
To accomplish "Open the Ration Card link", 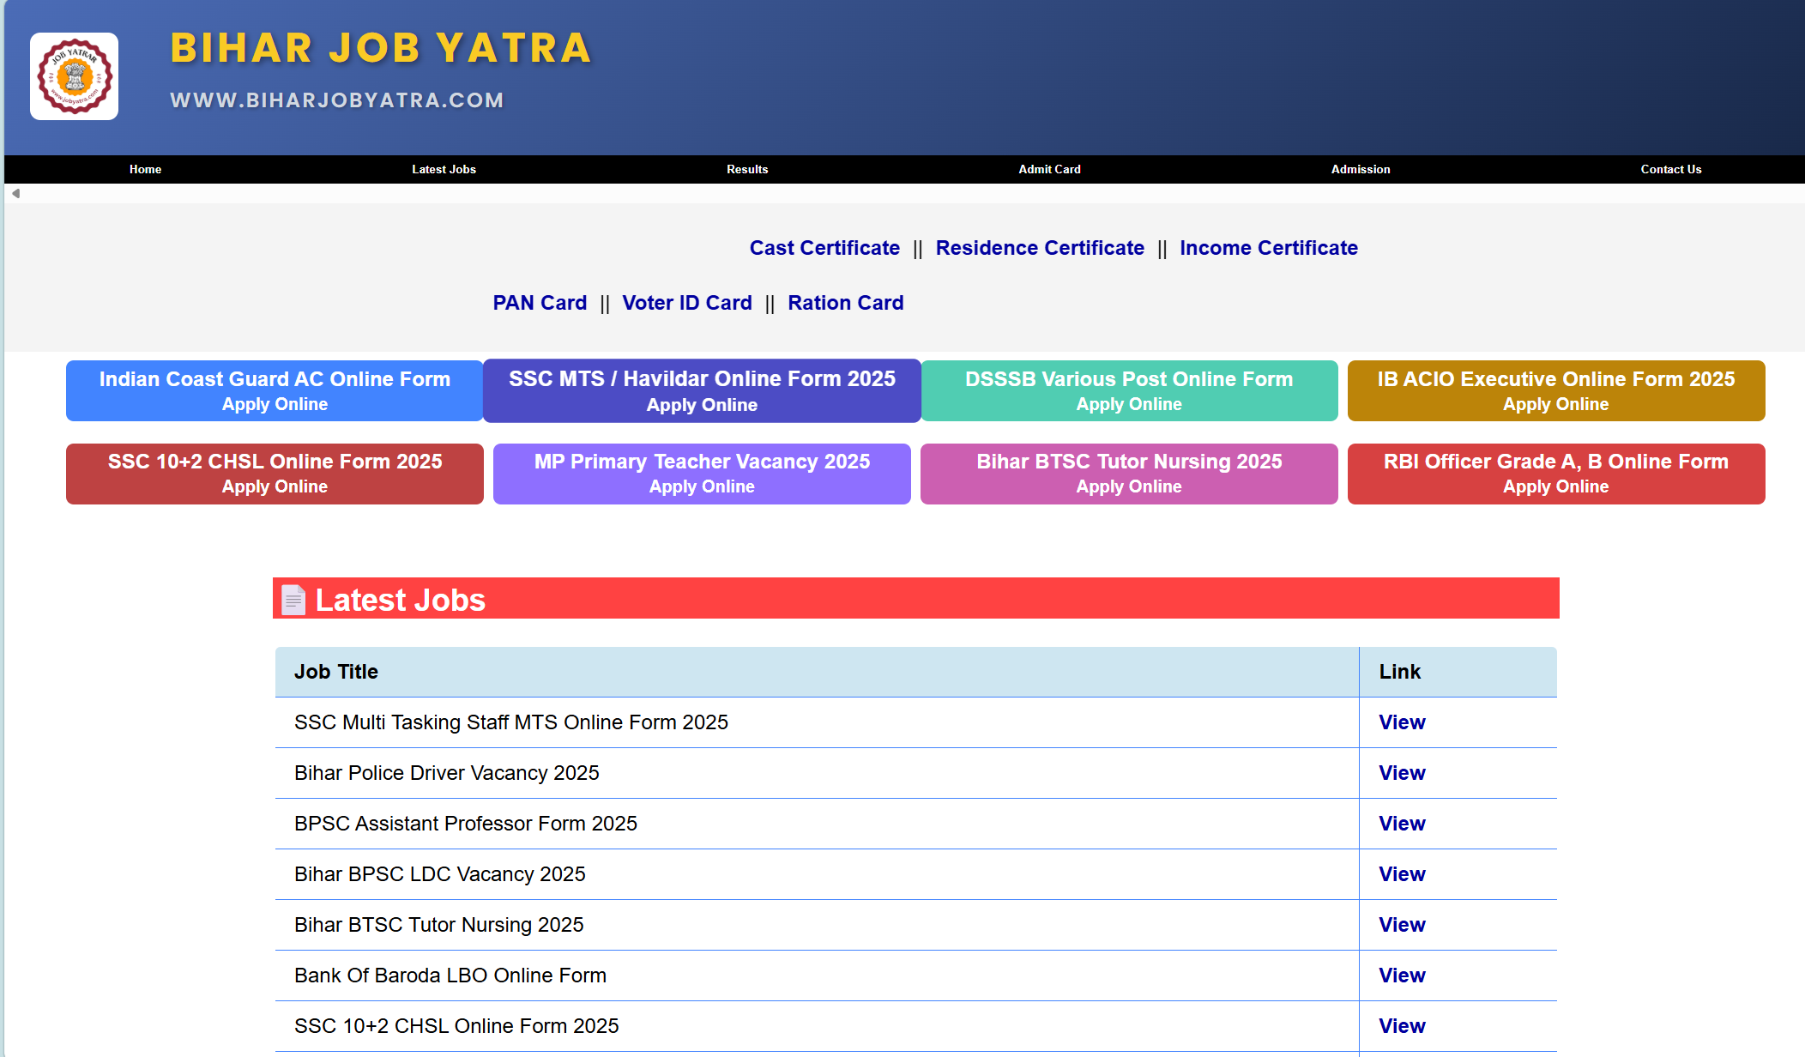I will coord(846,303).
